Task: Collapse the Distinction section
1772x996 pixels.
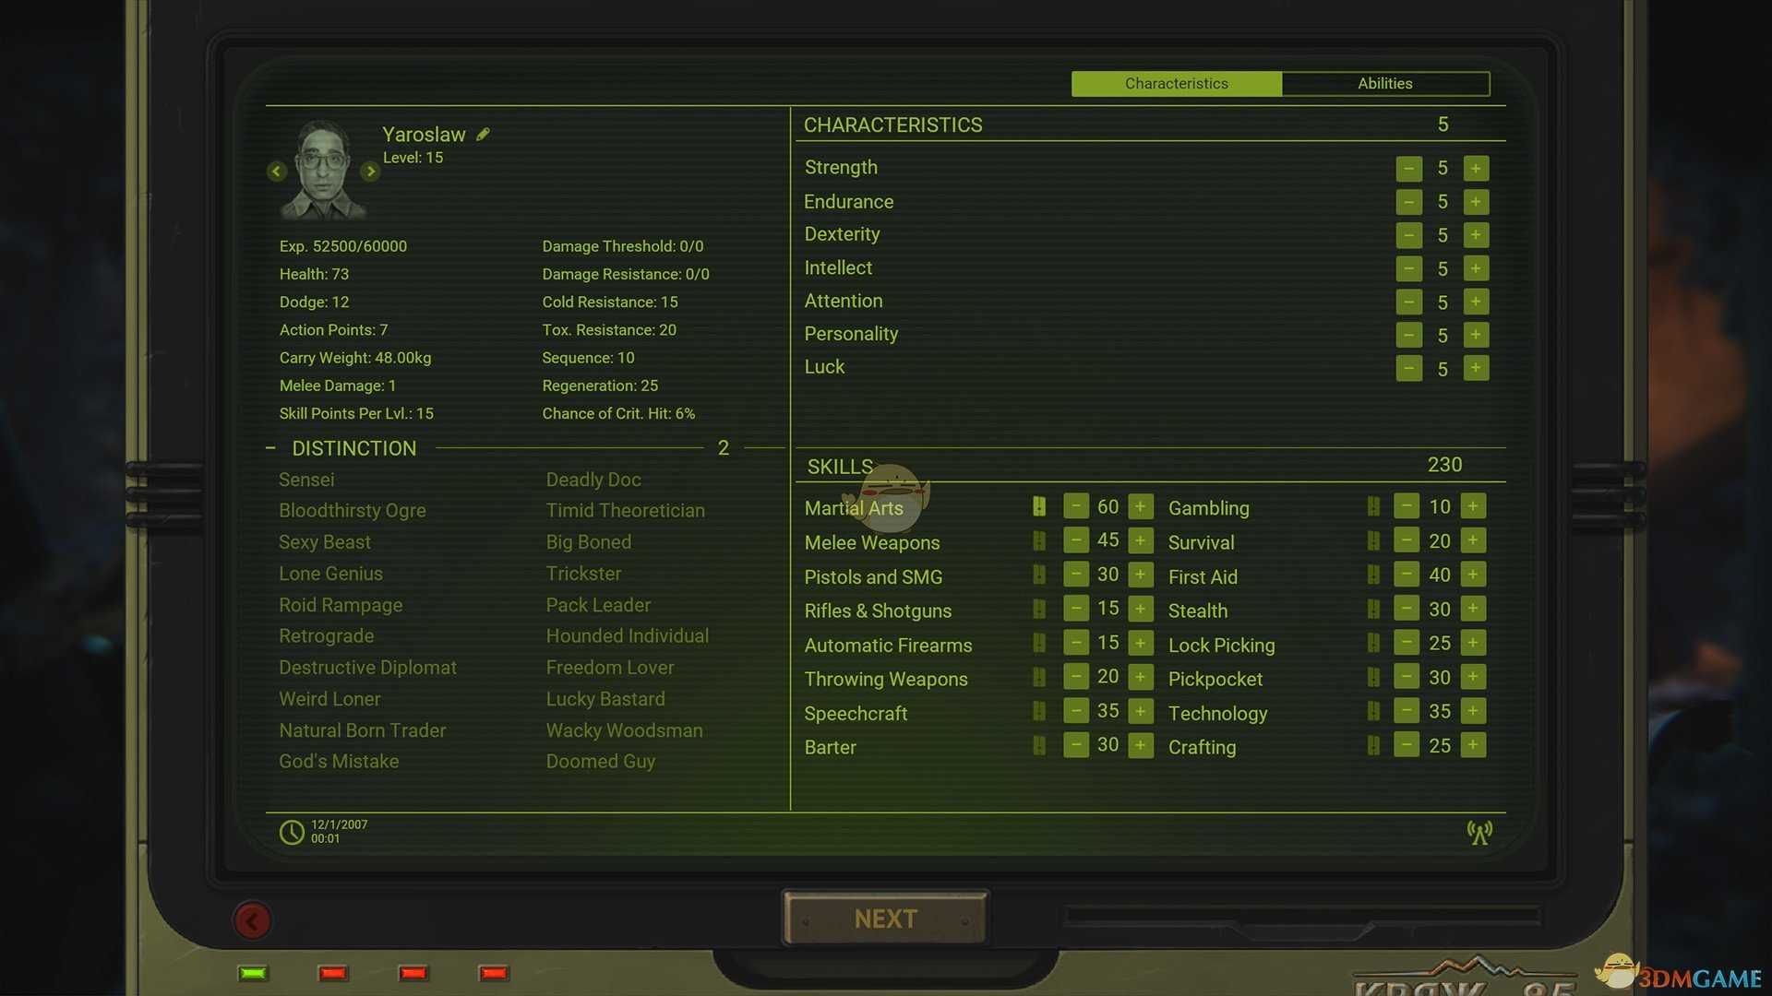Action: tap(270, 448)
